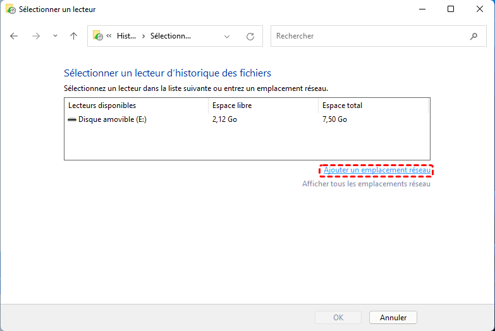Go up one folder level
Viewport: 495px width, 331px height.
73,36
